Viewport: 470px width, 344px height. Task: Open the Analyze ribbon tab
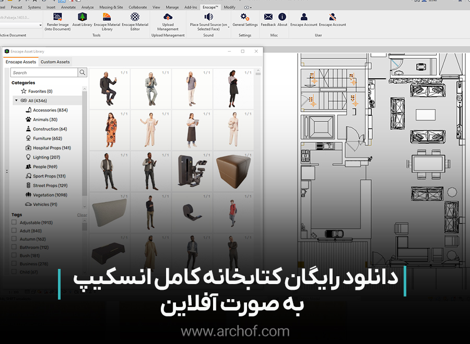(x=88, y=7)
